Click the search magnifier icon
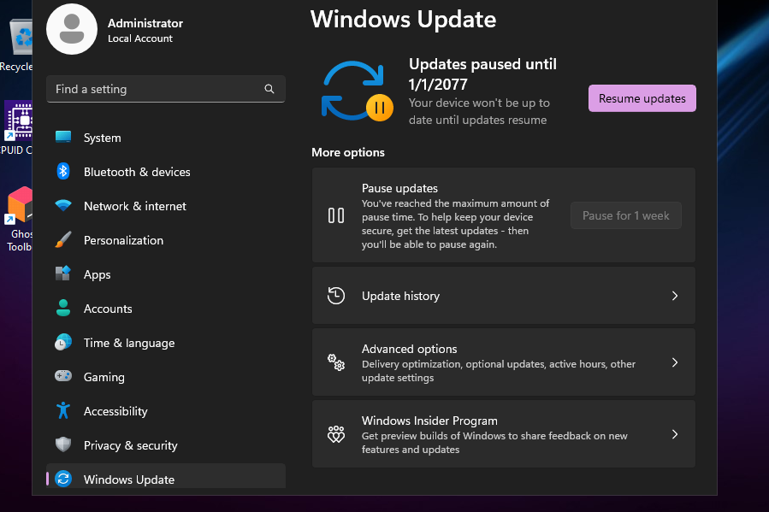 269,89
